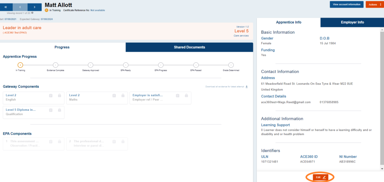The width and height of the screenshot is (384, 182).
Task: Go to the previous apprentice record
Action: pos(20,7)
